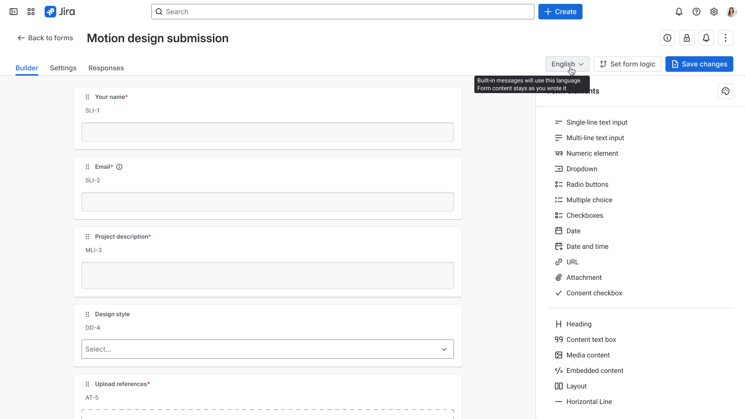Open the user profile avatar
Image resolution: width=745 pixels, height=419 pixels.
[731, 12]
